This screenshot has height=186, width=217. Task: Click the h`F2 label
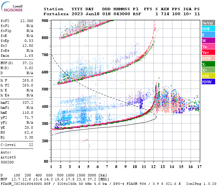coord(5,85)
